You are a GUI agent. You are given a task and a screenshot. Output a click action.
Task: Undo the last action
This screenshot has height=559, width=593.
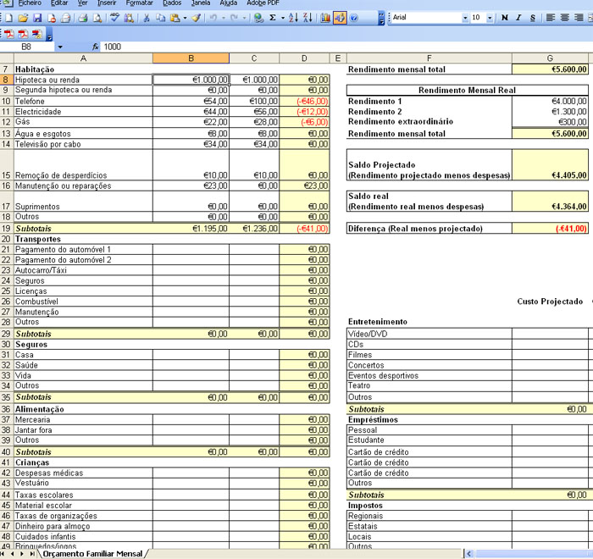click(213, 18)
